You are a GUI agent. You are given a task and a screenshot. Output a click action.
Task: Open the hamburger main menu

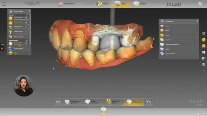click(4, 4)
